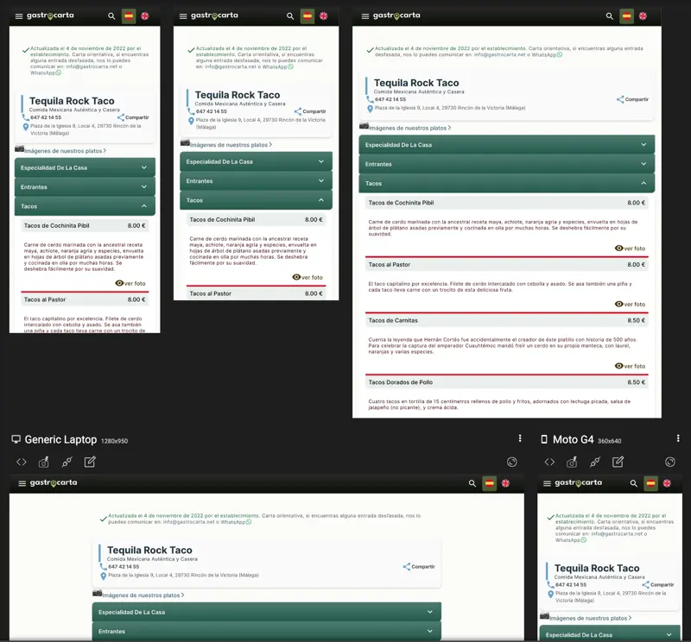Take screenshot of Moto G4 device
Viewport: 691px width, 642px height.
(572, 462)
